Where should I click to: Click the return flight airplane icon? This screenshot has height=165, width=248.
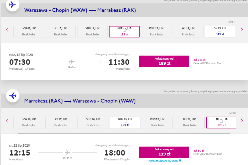(13, 96)
